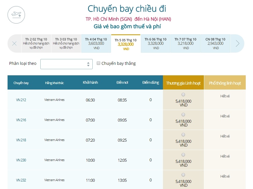Open flight VN 212 details link
Screen dimensions: 253x189
(21, 99)
